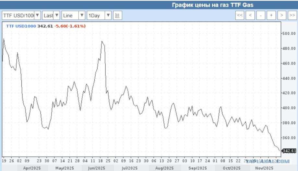This screenshot has width=298, height=171.
Task: Click the 400.00 price axis label
Action: pyautogui.click(x=289, y=108)
